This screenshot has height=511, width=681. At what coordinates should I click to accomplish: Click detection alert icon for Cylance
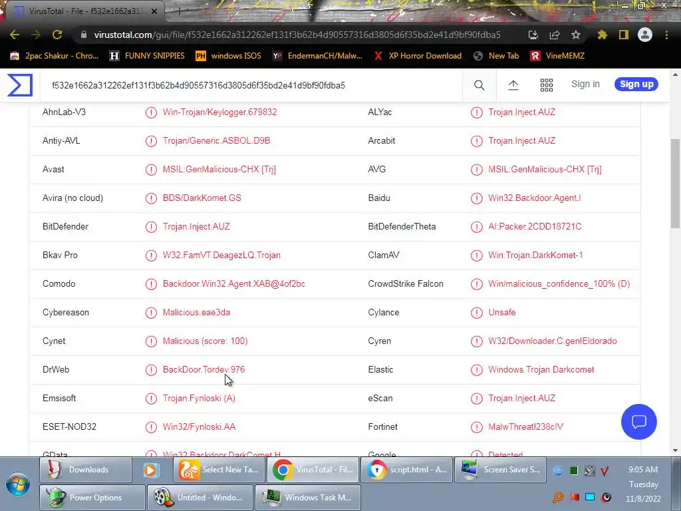[x=476, y=313]
